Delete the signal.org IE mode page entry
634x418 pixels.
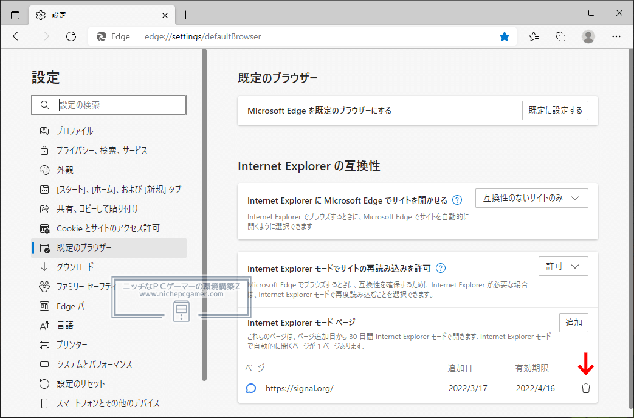585,388
